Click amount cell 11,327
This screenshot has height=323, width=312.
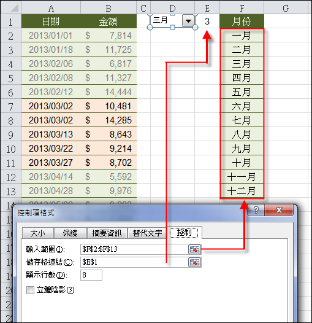(x=108, y=78)
